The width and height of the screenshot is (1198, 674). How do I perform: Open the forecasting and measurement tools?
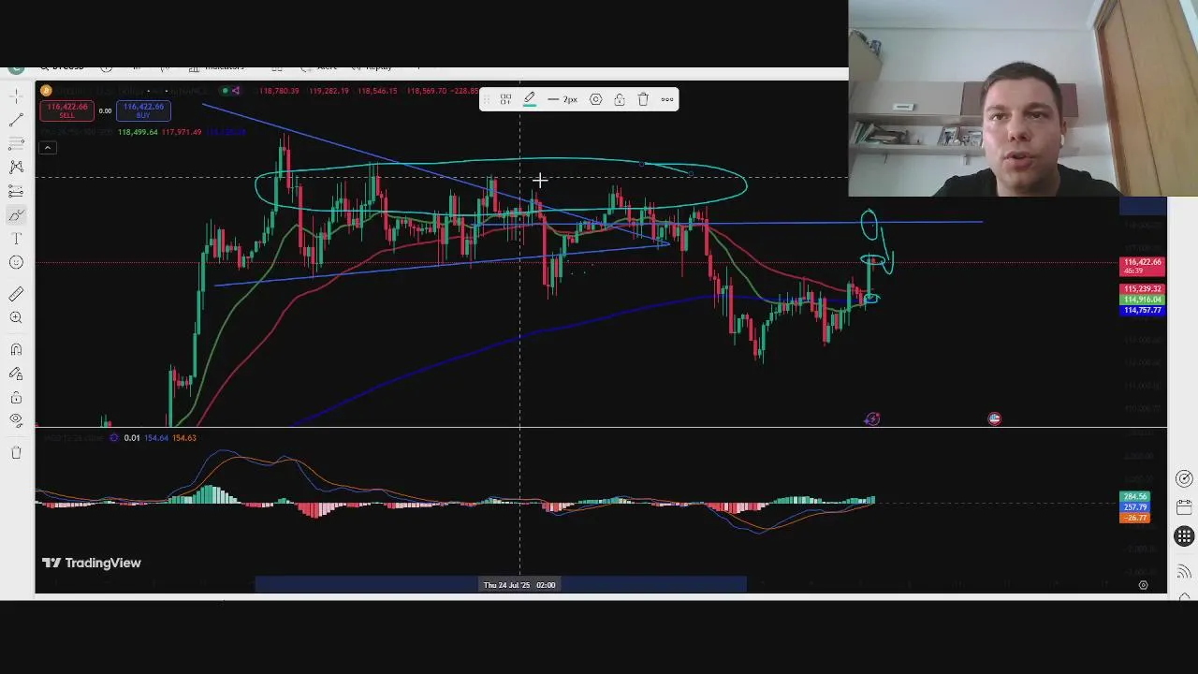16,191
